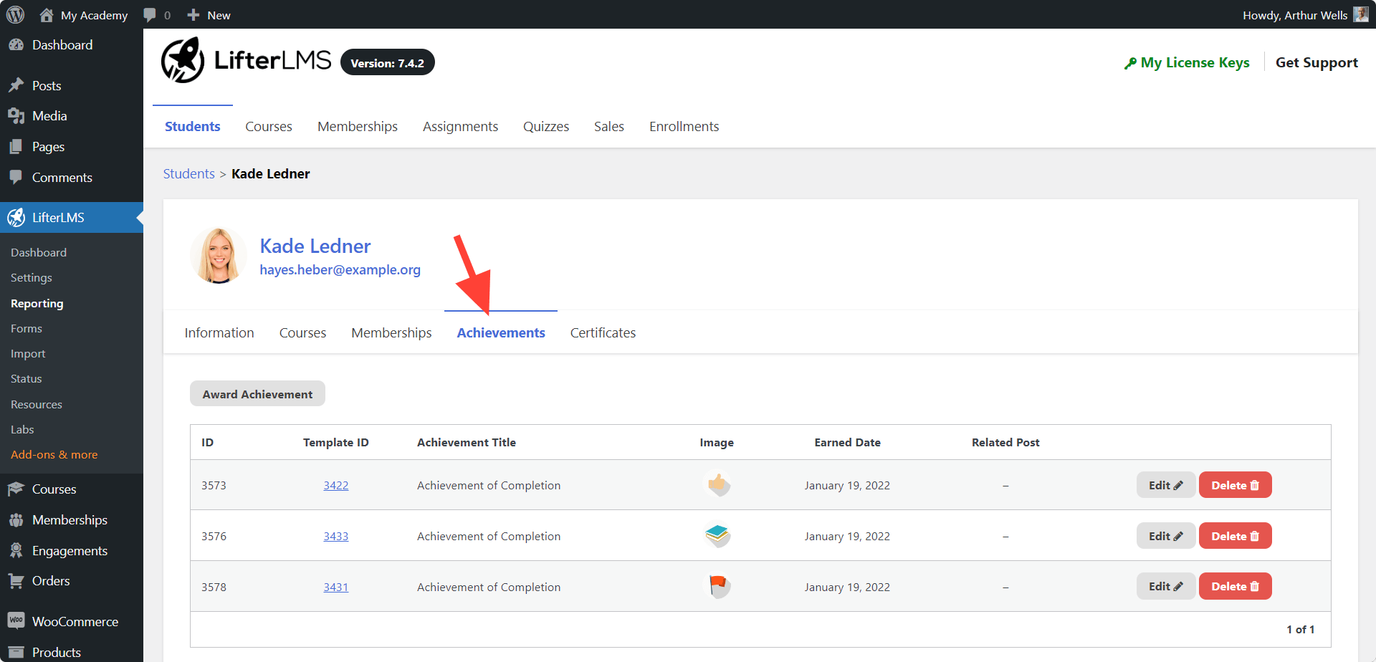Delete achievement 3576
The width and height of the screenshot is (1376, 662).
1235,536
